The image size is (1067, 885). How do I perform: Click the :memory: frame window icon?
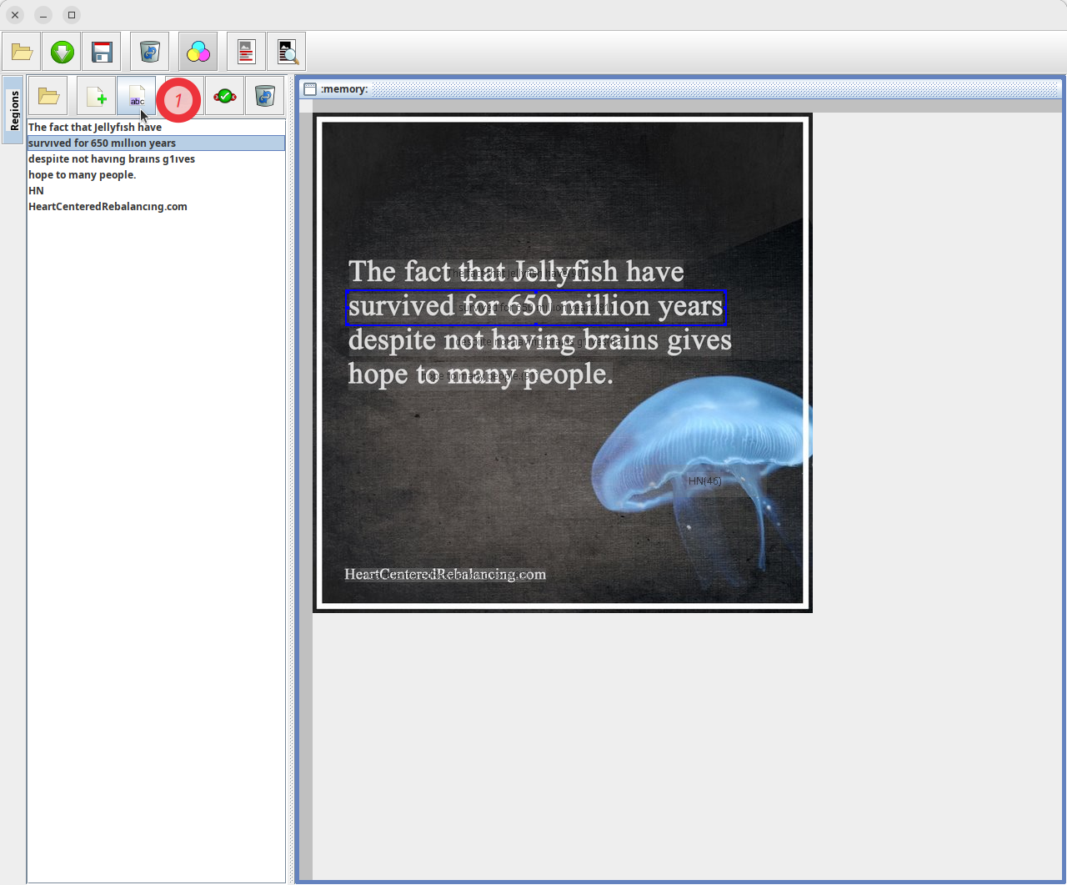point(310,89)
